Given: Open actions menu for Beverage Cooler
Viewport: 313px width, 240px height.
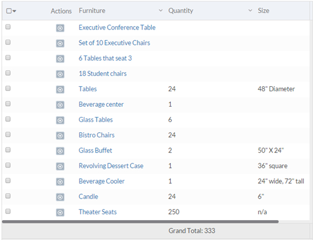Looking at the screenshot, I should click(x=60, y=182).
